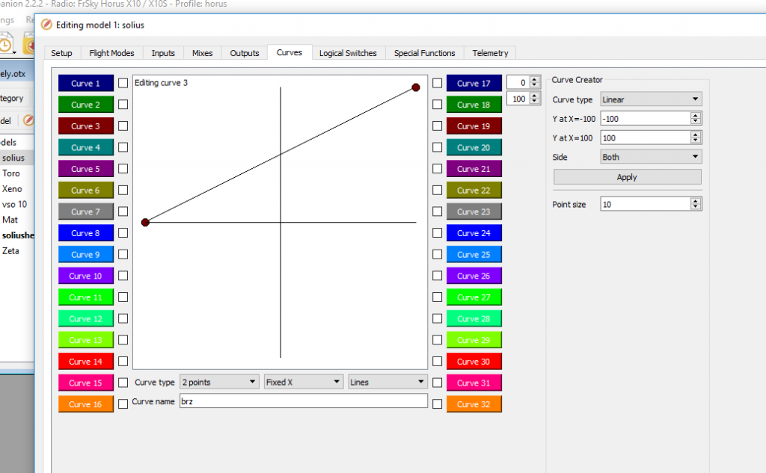Enable the checkbox next to Curve 1
The width and height of the screenshot is (766, 473).
[123, 84]
